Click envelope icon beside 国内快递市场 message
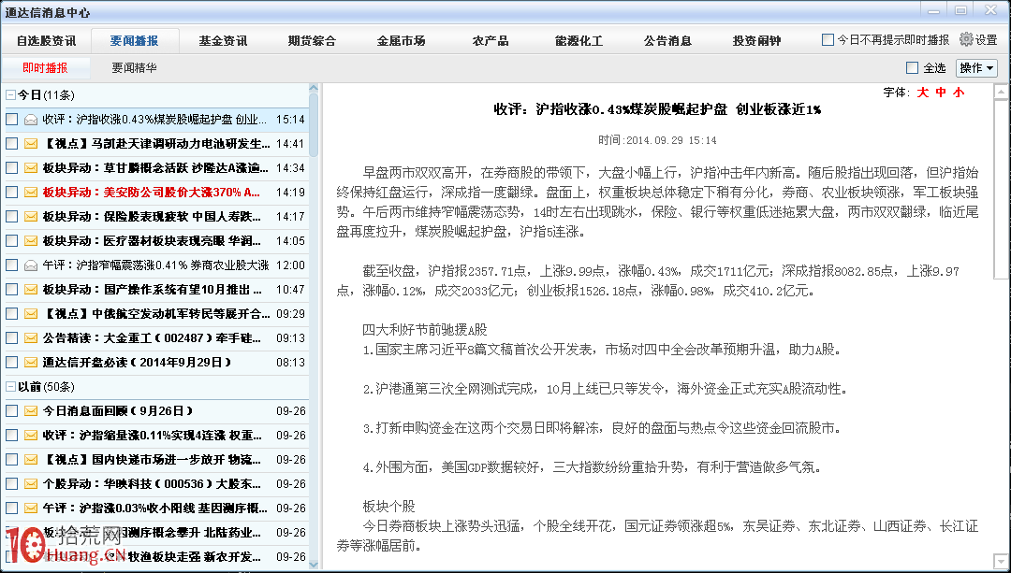The image size is (1011, 573). tap(30, 460)
